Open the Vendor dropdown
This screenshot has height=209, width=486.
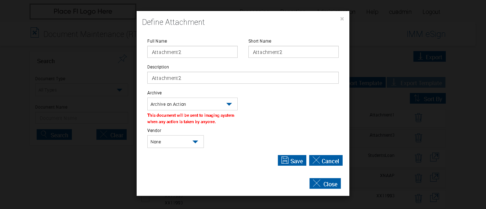[175, 142]
